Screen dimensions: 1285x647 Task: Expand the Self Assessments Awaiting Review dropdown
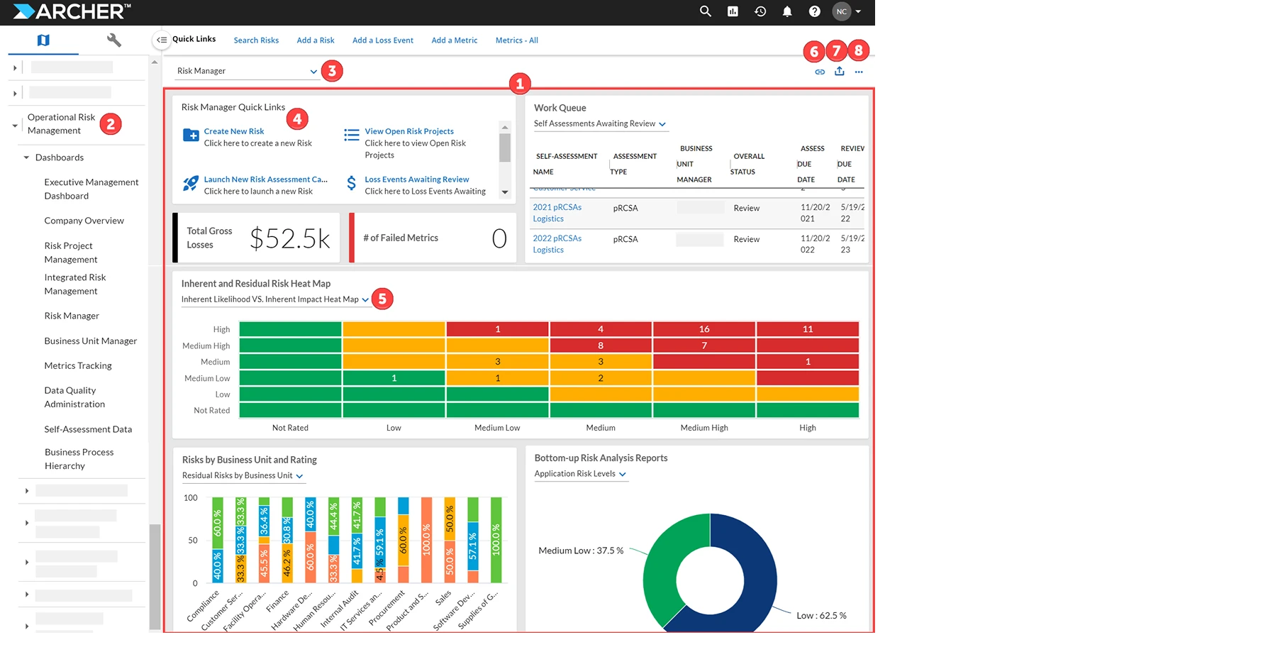tap(662, 124)
